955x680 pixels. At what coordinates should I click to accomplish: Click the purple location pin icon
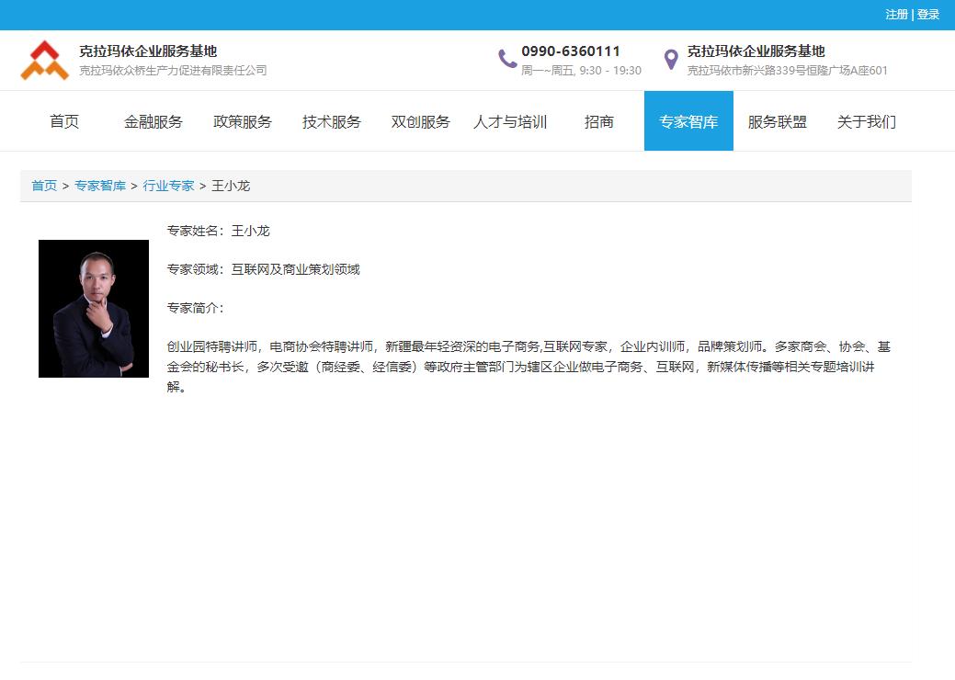tap(671, 60)
